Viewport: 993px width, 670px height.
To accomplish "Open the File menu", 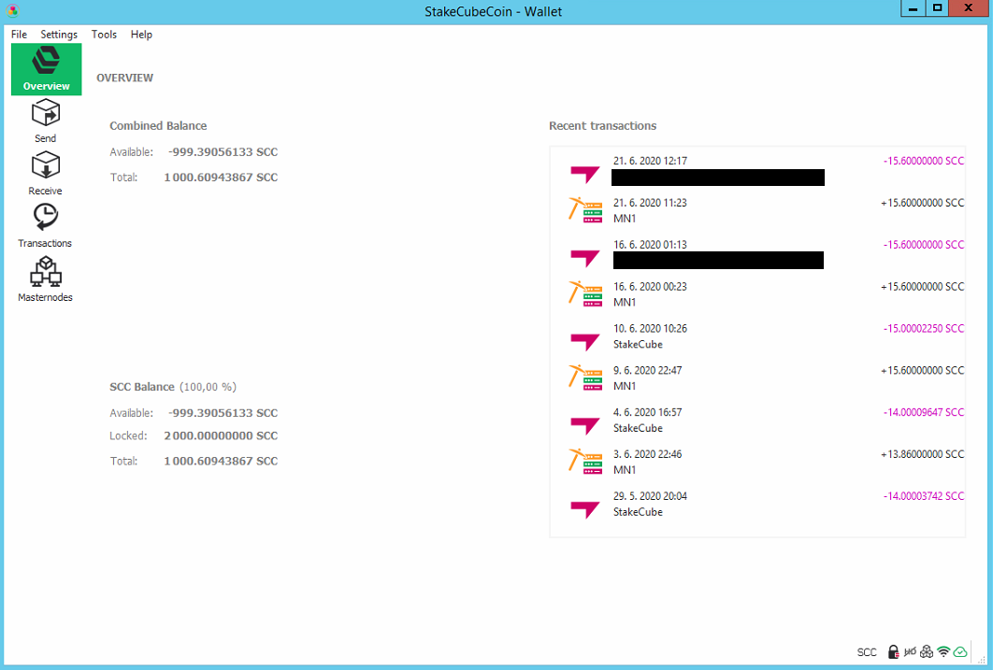I will coord(19,35).
